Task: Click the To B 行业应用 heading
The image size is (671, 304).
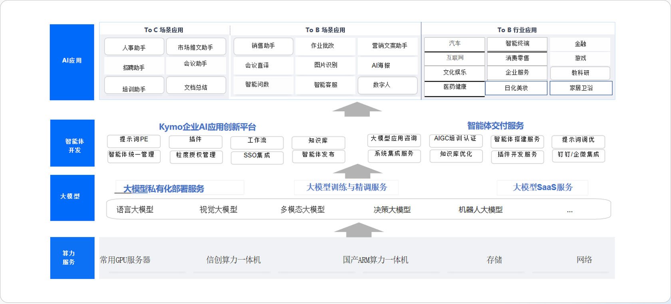Action: pos(517,30)
